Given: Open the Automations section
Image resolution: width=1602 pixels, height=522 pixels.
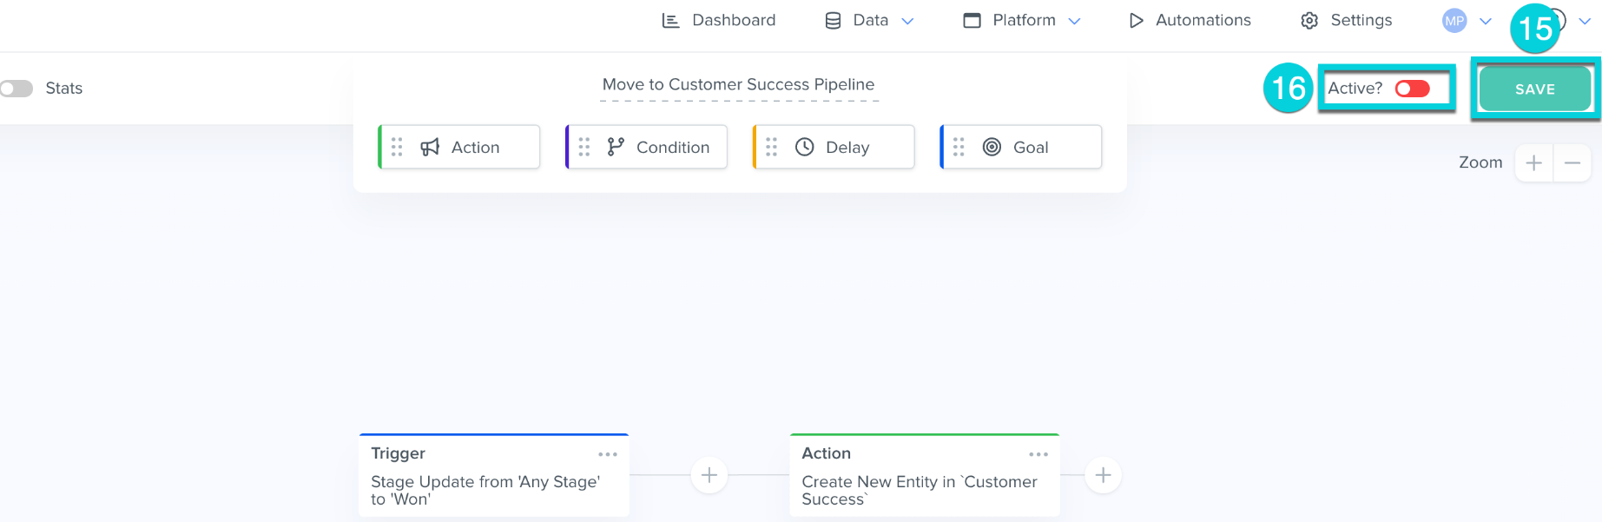Looking at the screenshot, I should pos(1190,20).
